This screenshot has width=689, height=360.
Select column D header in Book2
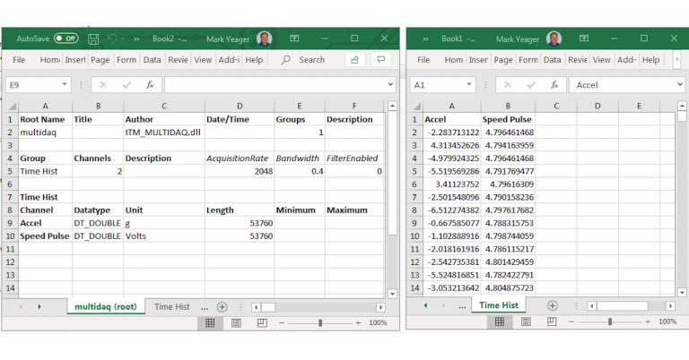click(240, 106)
